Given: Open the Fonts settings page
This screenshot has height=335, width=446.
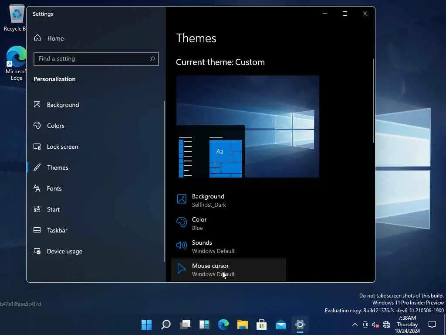Looking at the screenshot, I should [x=95, y=188].
